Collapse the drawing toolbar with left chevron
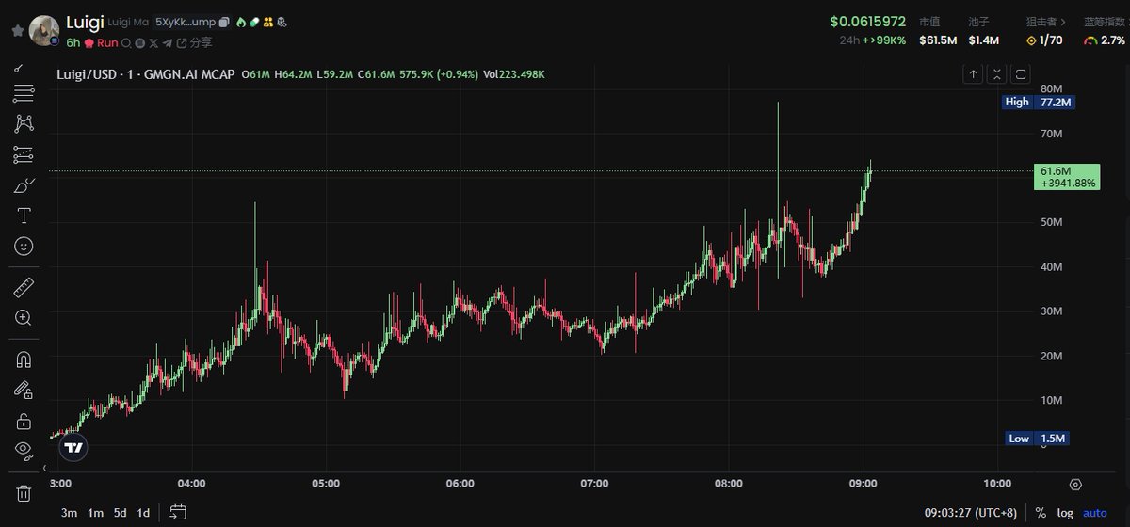This screenshot has width=1130, height=527. pyautogui.click(x=43, y=467)
